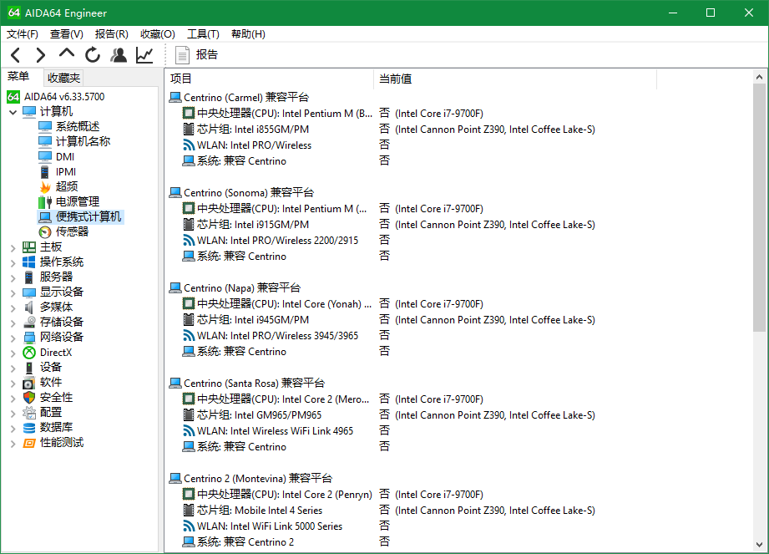Click the scrollbar up arrow in report pane
Viewport: 769px width, 554px height.
tap(759, 77)
